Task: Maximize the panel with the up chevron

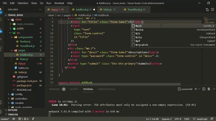Action: (214, 89)
